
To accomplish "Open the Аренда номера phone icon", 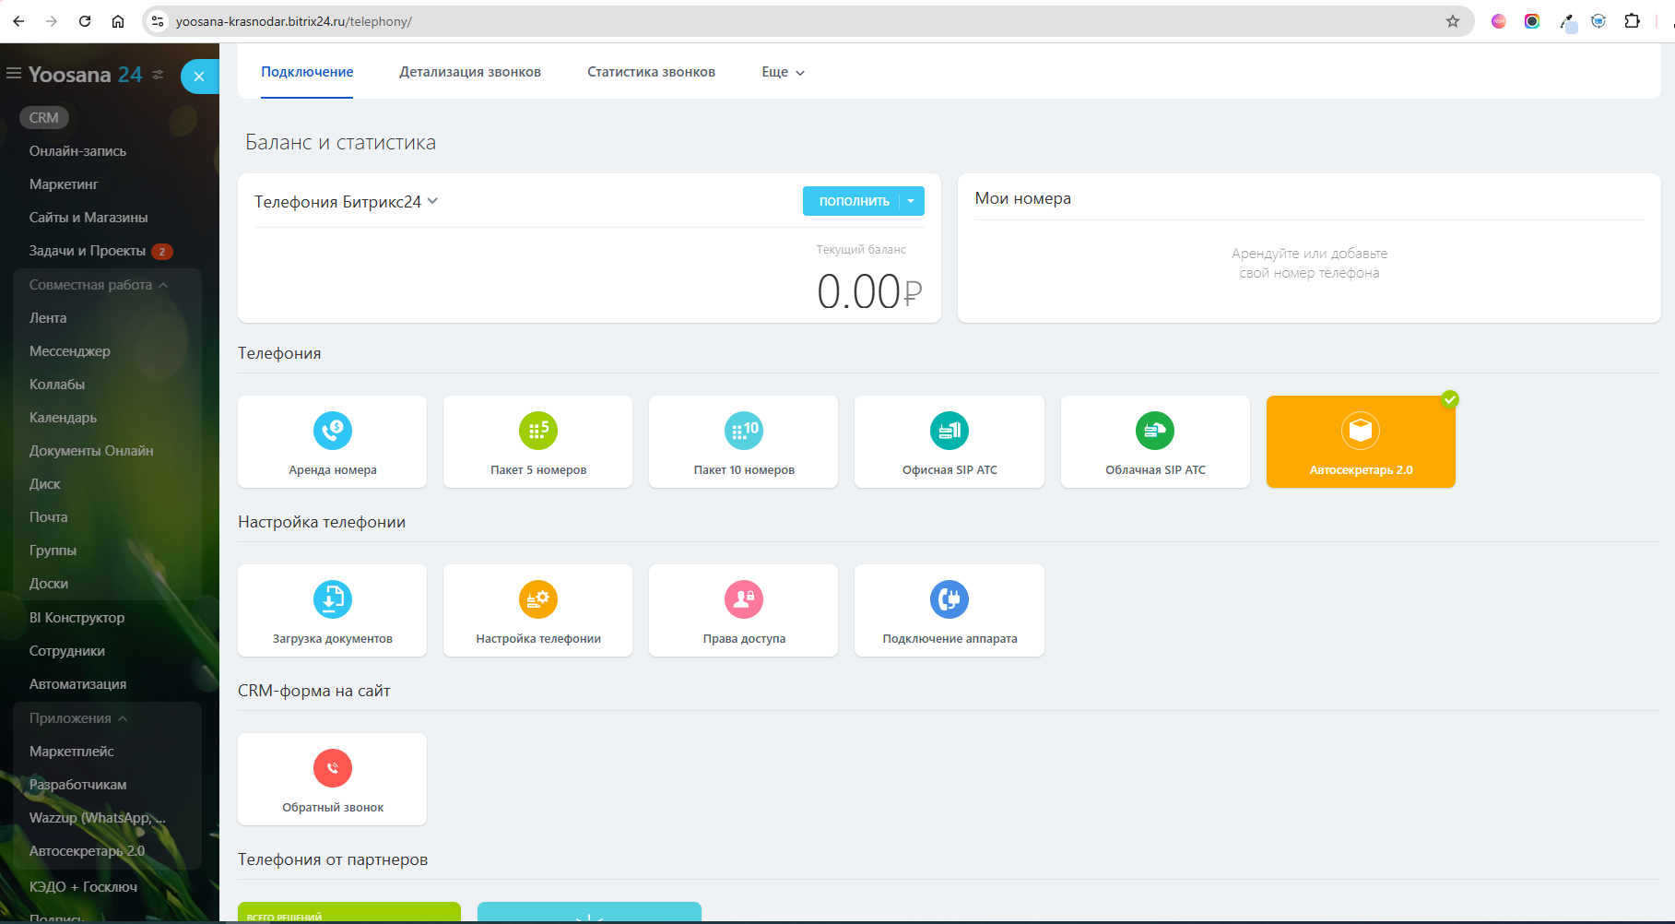I will (332, 430).
